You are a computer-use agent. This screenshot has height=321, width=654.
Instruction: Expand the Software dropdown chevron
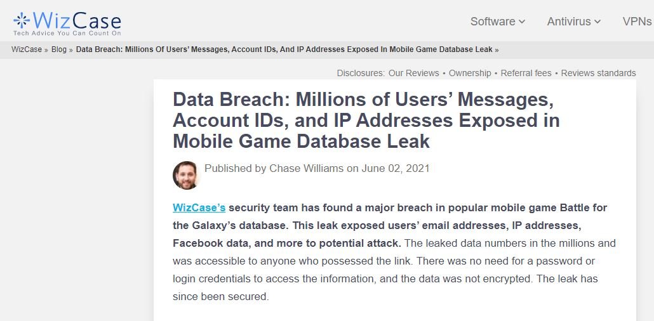tap(522, 22)
